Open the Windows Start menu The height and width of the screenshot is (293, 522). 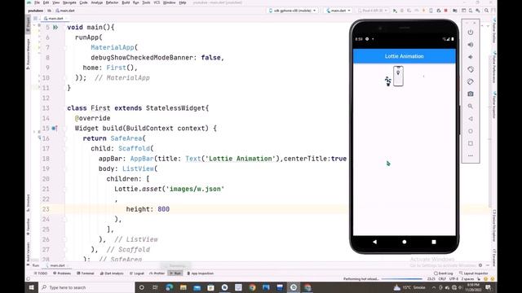point(32,287)
